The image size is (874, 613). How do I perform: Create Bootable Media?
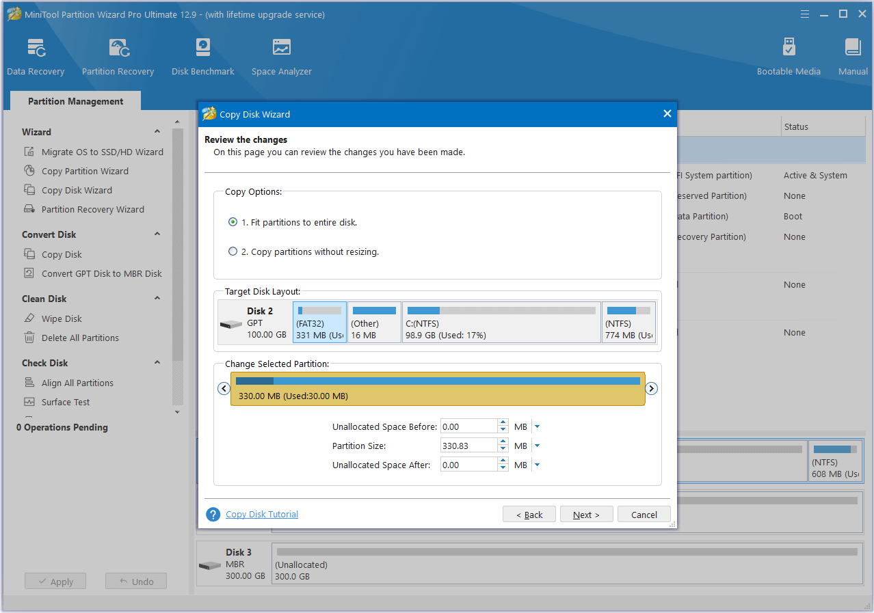789,57
